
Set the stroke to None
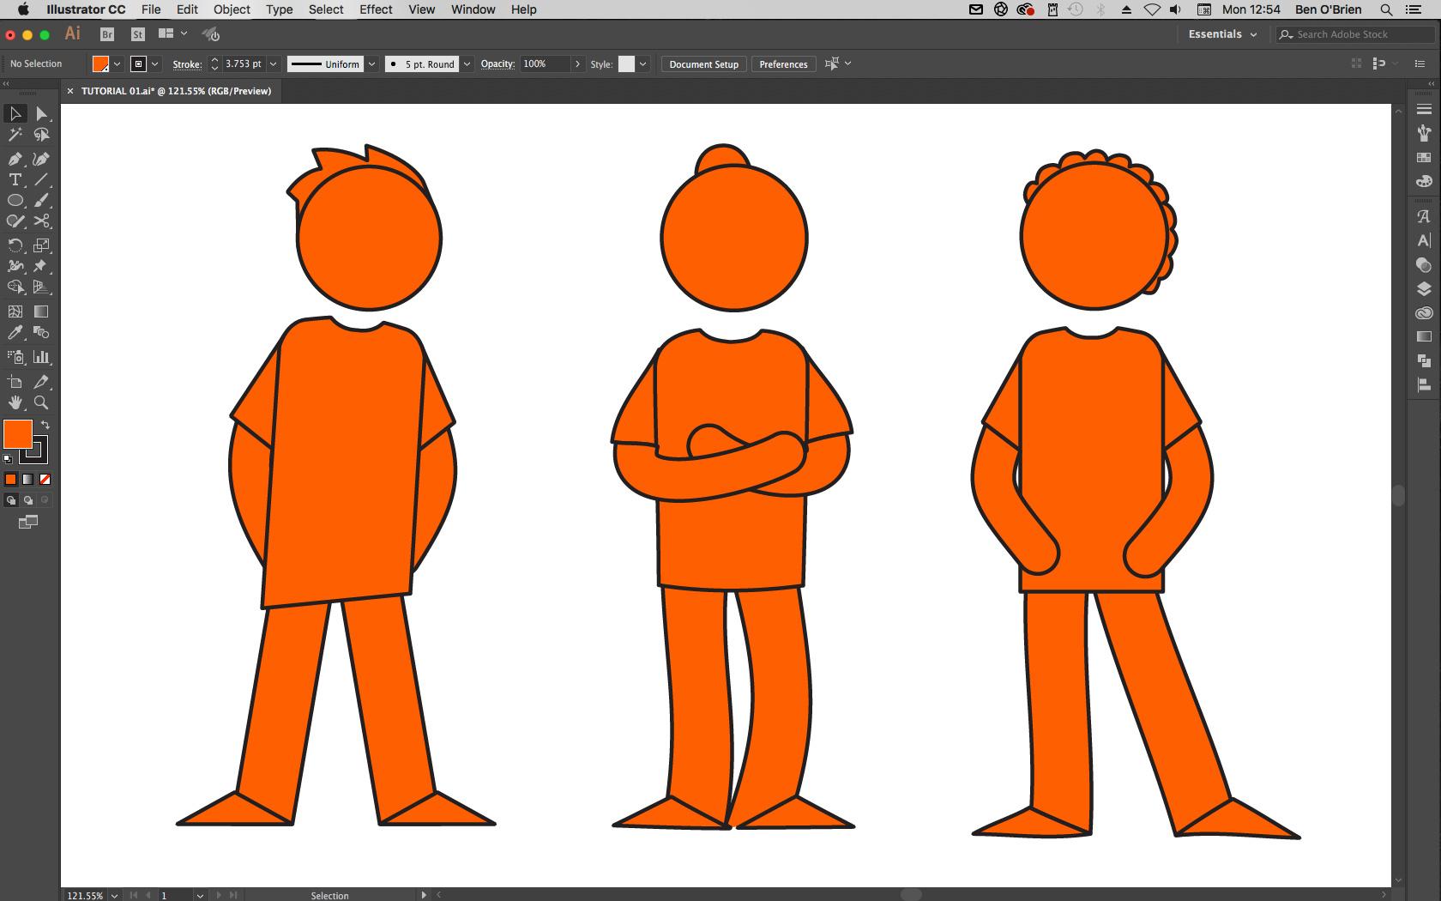45,479
